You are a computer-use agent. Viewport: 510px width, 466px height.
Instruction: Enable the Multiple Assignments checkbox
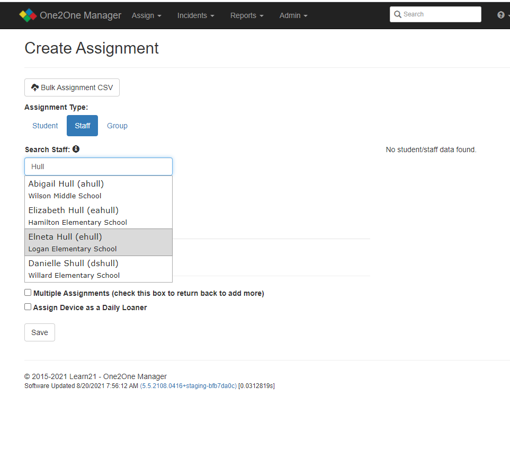click(x=28, y=293)
